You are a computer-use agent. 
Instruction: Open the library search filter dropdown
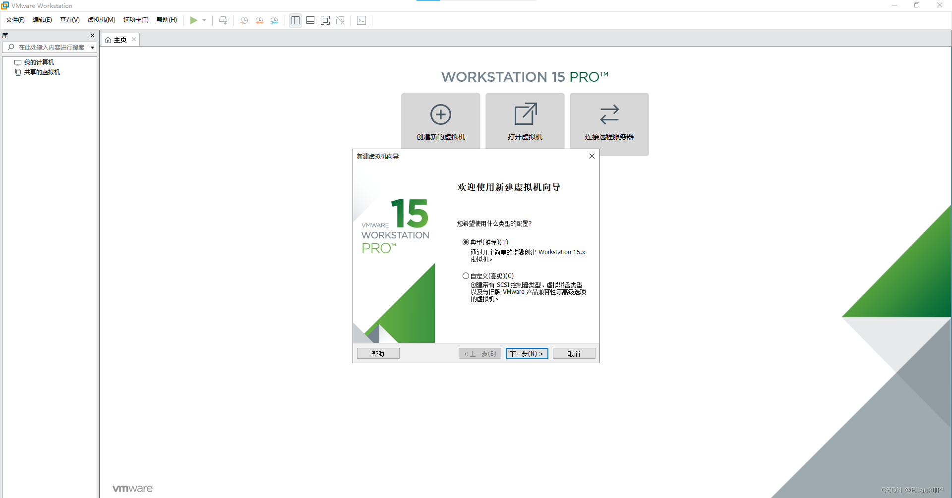[x=92, y=48]
